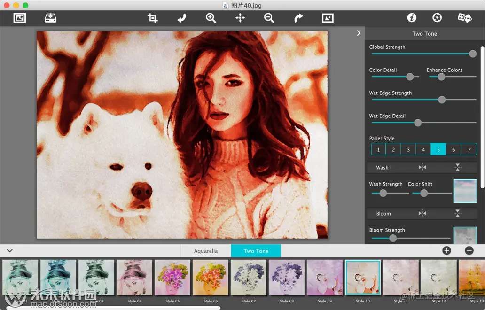This screenshot has height=310, width=485.
Task: Flip the Wash texture horizontally
Action: click(x=422, y=167)
